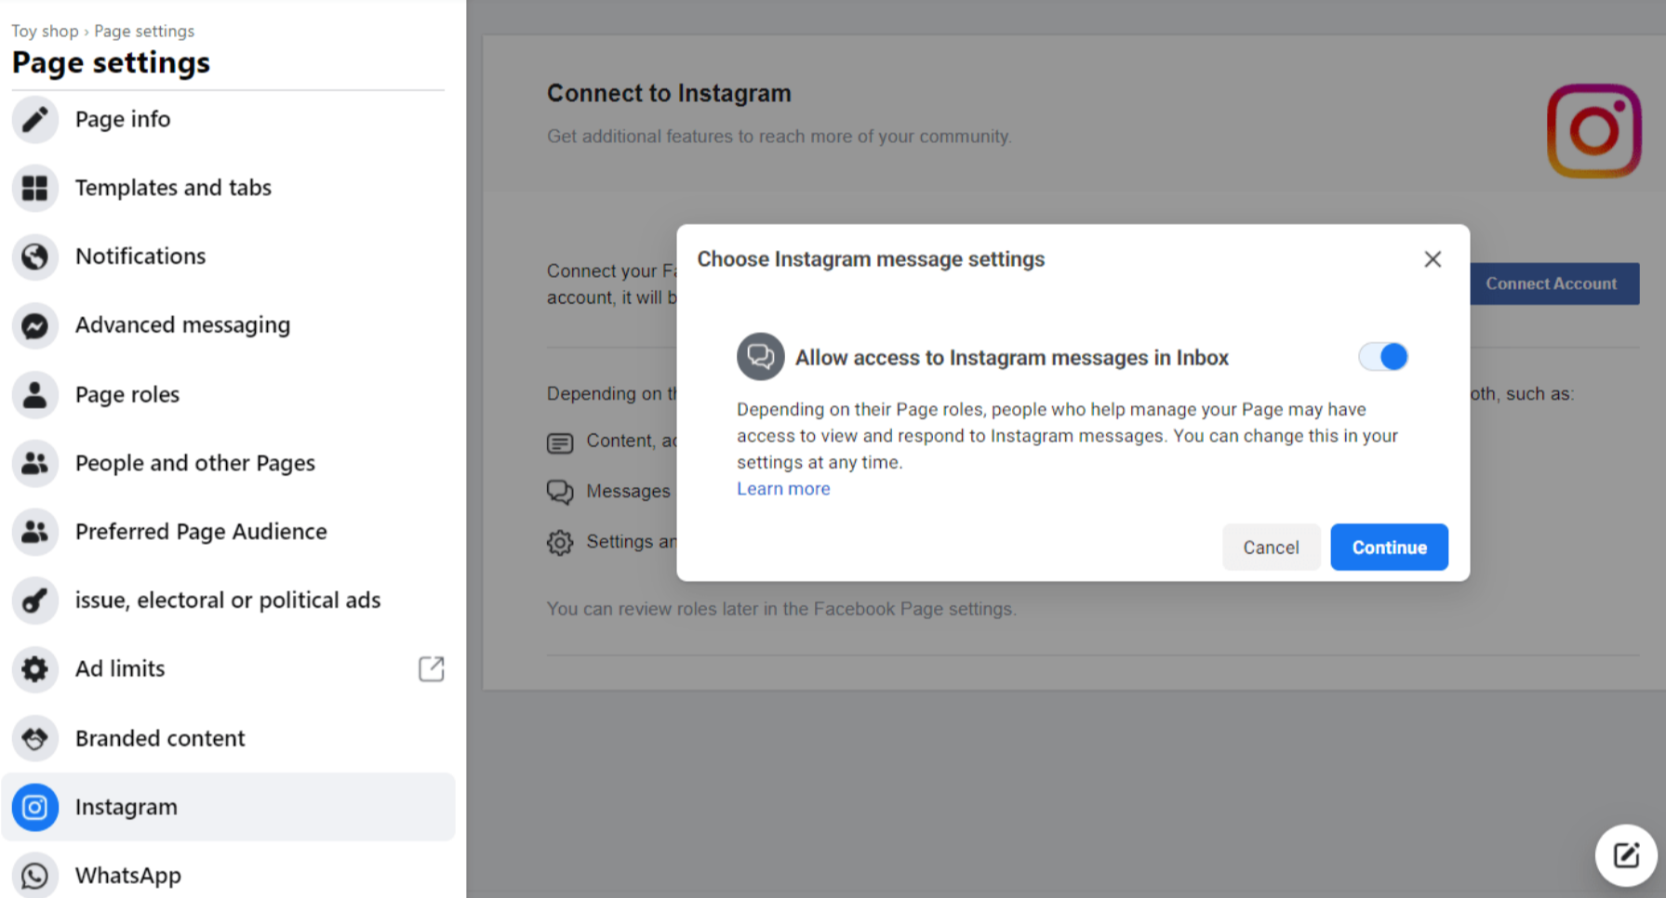Viewport: 1666px width, 898px height.
Task: Click the WhatsApp sidebar icon
Action: point(35,876)
